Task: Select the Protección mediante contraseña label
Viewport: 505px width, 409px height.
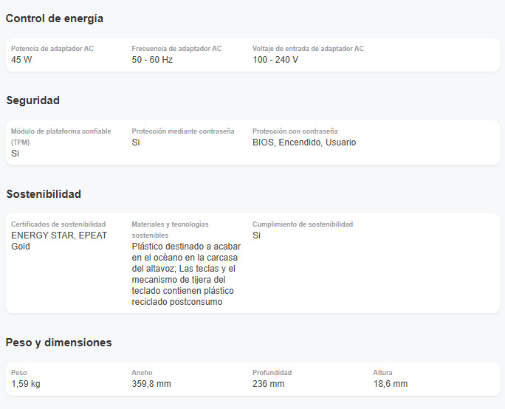Action: point(182,131)
